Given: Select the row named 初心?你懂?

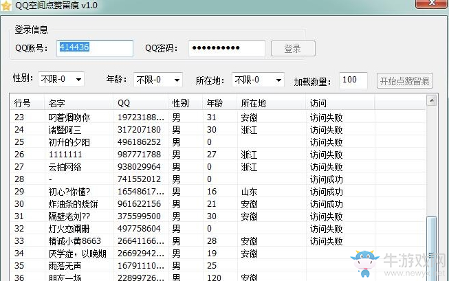Looking at the screenshot, I should (218, 192).
